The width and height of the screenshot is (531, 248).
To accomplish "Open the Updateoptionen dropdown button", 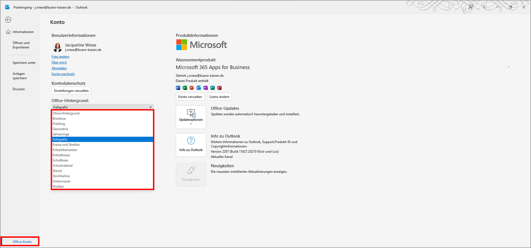I will pyautogui.click(x=191, y=117).
